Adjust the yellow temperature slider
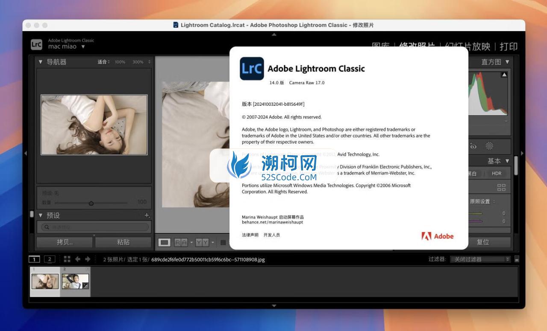Viewport: 547px width, 331px height. click(476, 213)
